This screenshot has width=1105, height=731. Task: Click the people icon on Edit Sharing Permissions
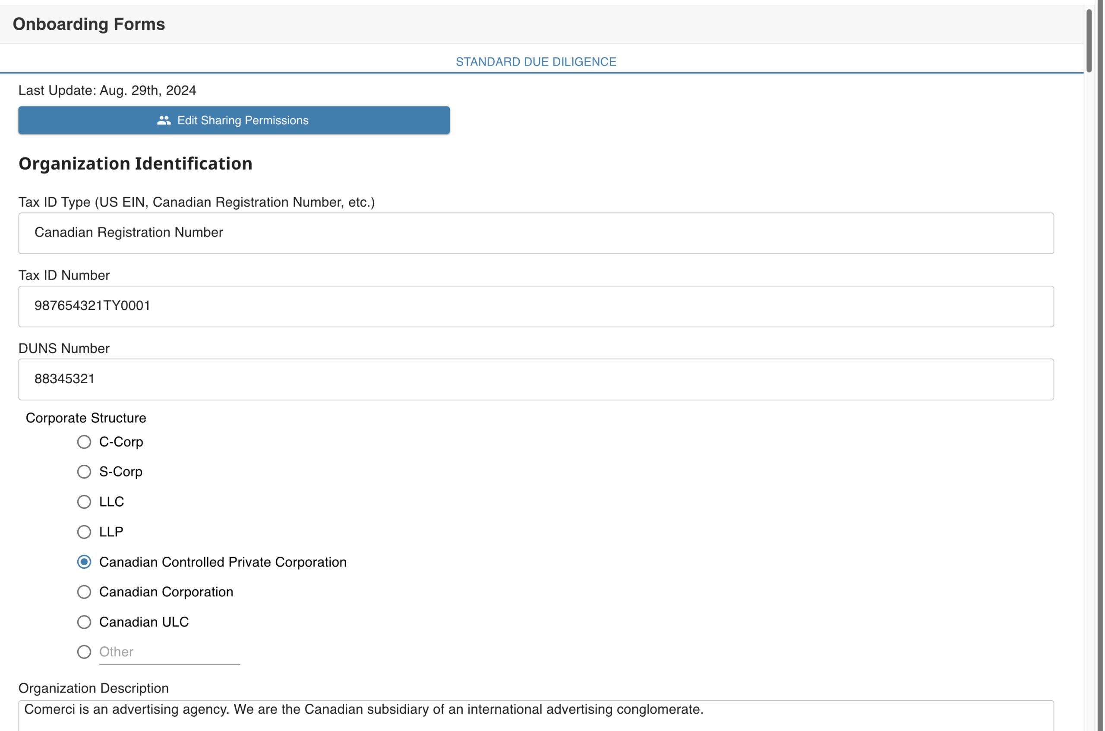pyautogui.click(x=163, y=120)
